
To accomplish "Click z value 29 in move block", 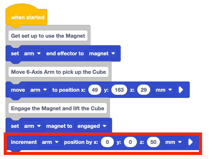I will click(144, 90).
